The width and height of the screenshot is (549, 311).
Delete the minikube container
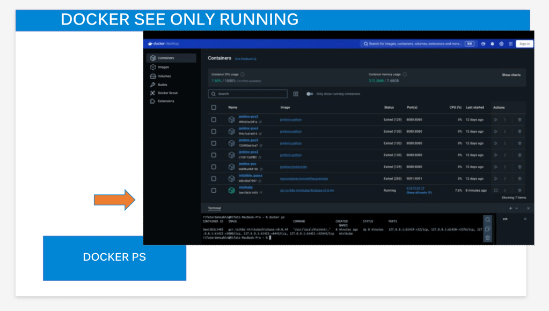tap(519, 191)
